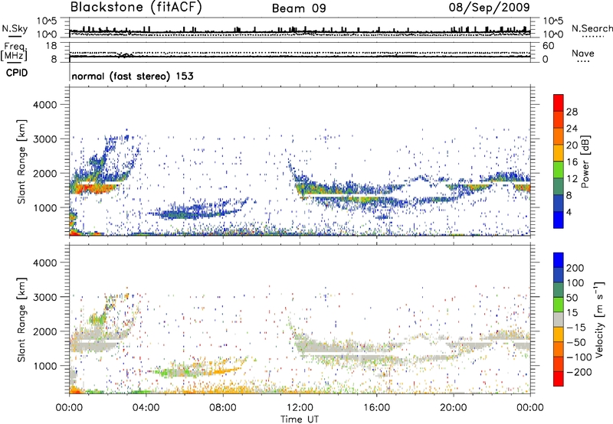
Task: Click the 'Nave' legend label
Action: point(583,54)
